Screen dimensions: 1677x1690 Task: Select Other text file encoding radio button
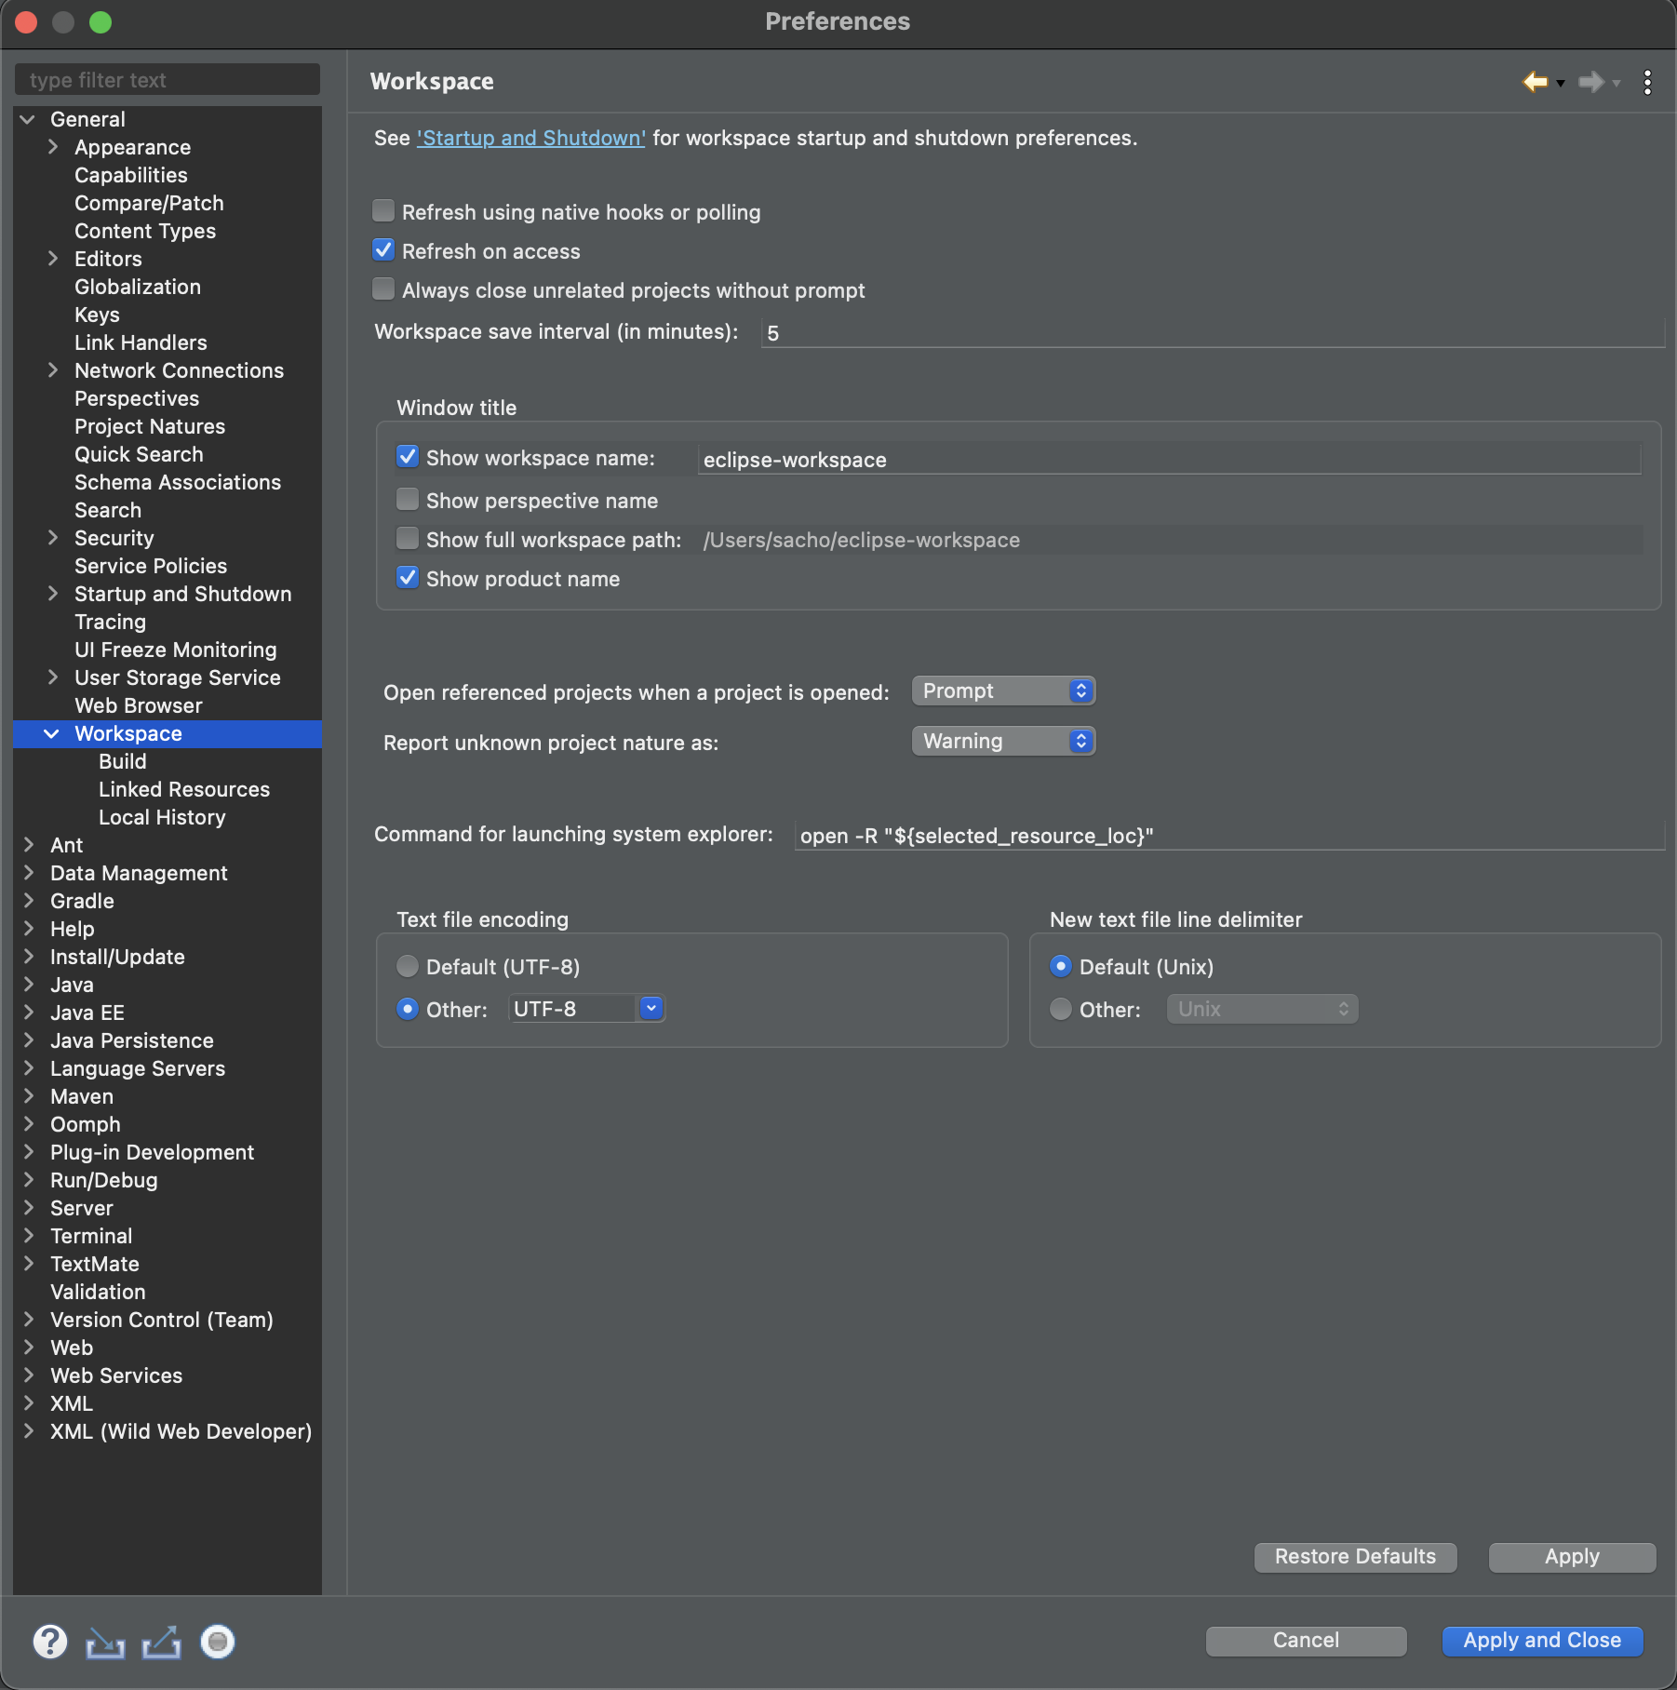point(408,1009)
